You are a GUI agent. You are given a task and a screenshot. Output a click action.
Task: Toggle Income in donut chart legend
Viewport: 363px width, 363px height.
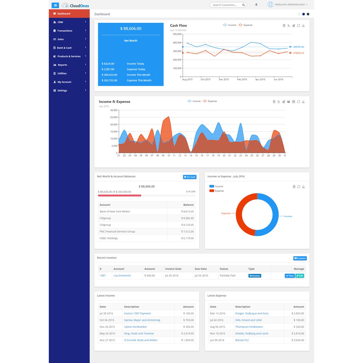(x=216, y=186)
